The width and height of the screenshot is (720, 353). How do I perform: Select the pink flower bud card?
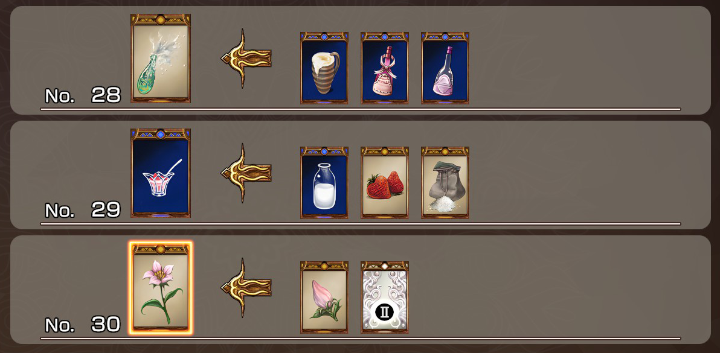coord(324,297)
